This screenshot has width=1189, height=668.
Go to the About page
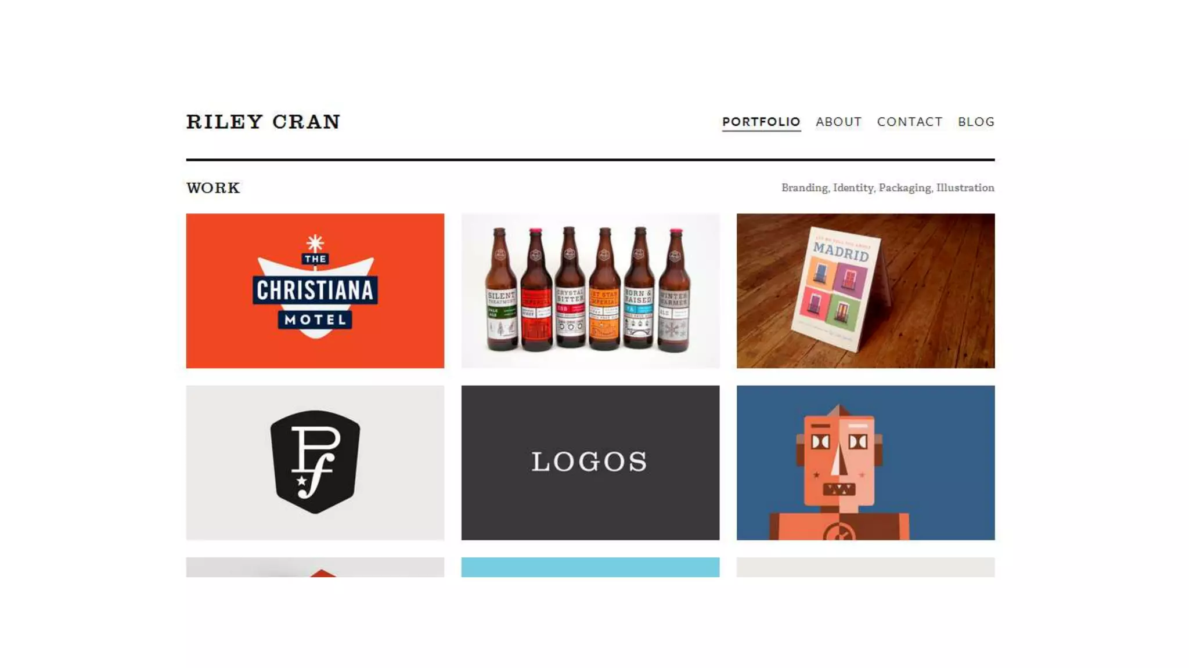[838, 122]
